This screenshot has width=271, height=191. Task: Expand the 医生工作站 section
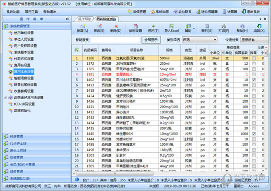pos(36,151)
